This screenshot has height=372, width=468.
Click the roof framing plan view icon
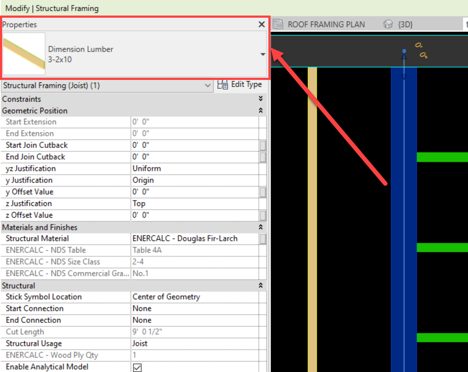point(278,24)
